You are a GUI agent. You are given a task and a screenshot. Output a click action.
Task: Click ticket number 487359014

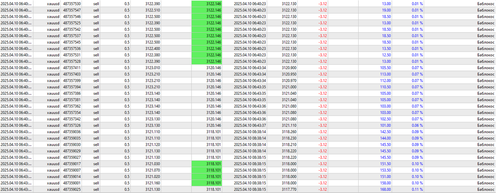coord(72,176)
